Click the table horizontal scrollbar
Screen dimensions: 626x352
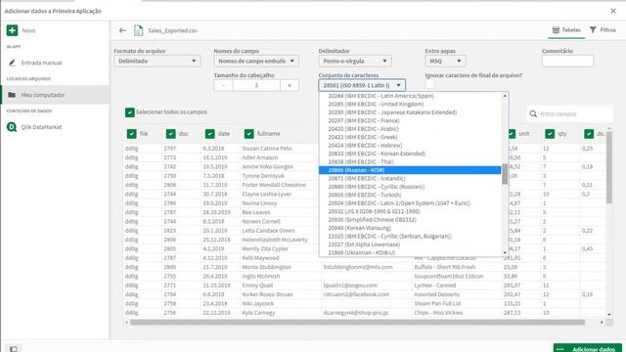[358, 322]
